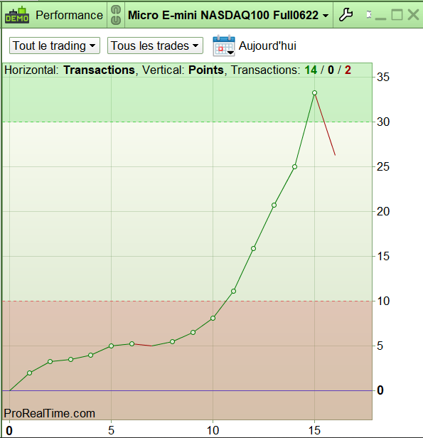Select the data point at transaction 5
Image resolution: width=423 pixels, height=438 pixels.
(111, 346)
